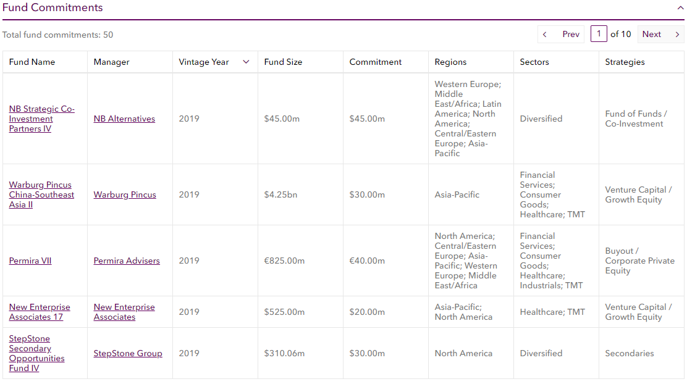Focus the page number input field

[x=599, y=34]
